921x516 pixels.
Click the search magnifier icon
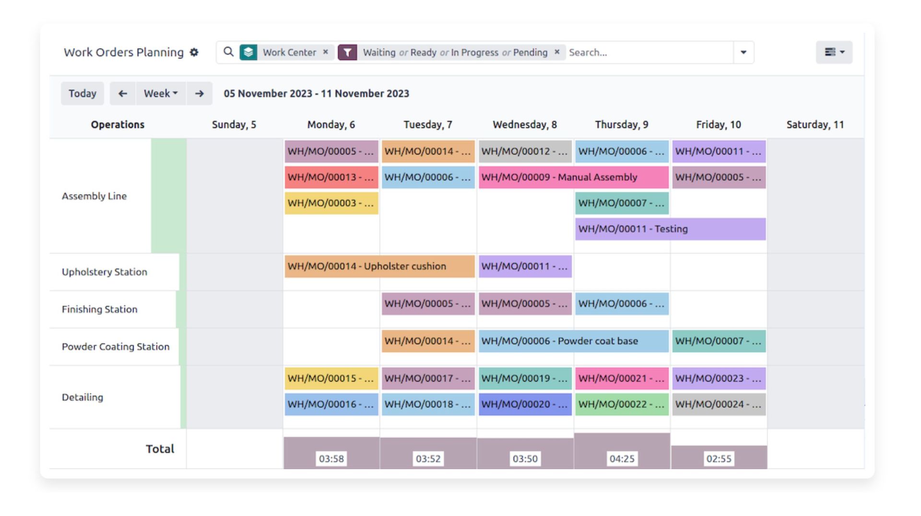229,52
